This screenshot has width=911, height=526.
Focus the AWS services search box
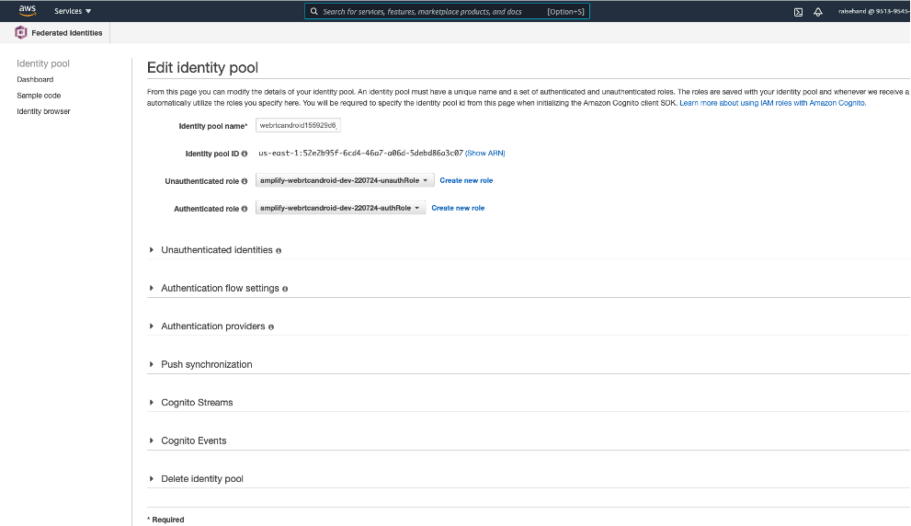pyautogui.click(x=447, y=11)
